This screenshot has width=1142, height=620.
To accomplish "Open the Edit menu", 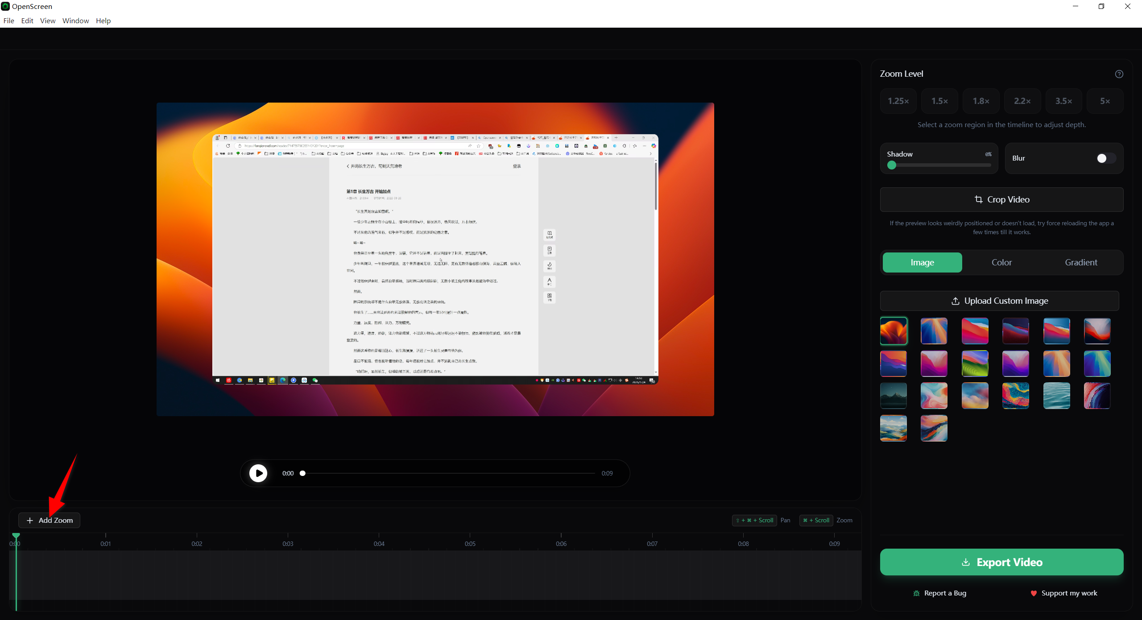I will [x=27, y=21].
